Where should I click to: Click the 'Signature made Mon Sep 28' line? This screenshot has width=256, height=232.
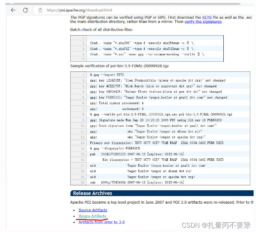coord(156,120)
